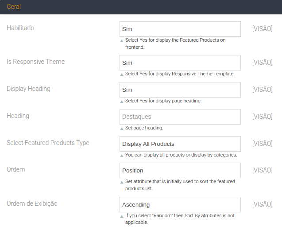Click the hint triangle under Featured Products Type

(x=122, y=156)
